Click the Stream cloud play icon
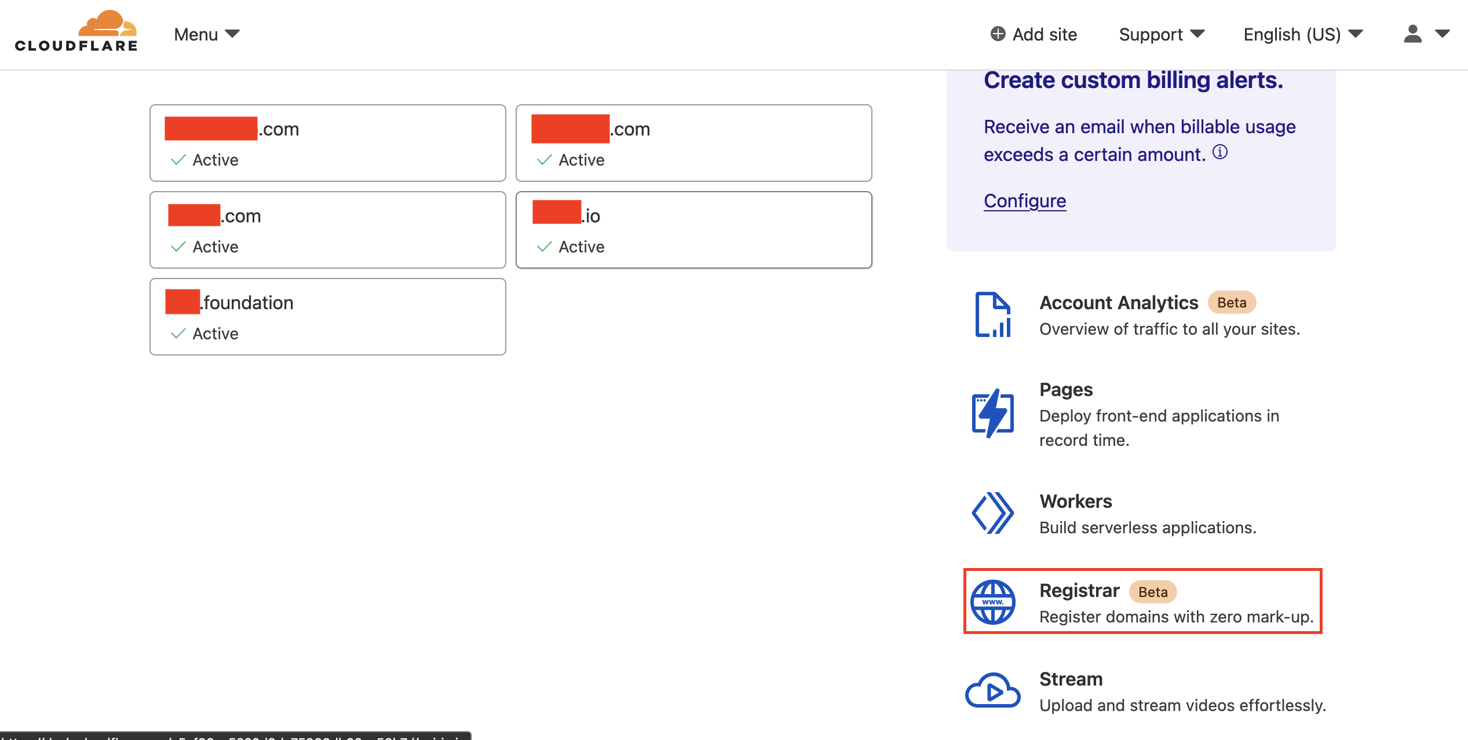 pos(993,691)
